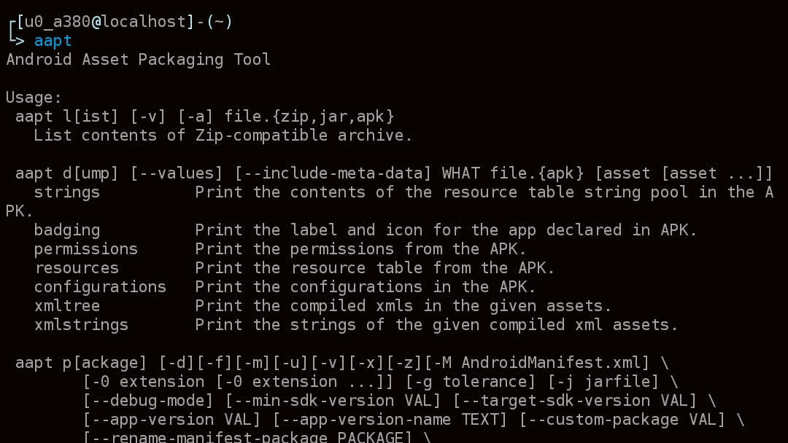The width and height of the screenshot is (788, 443).
Task: Click the xmlstrings subcommand name
Action: click(x=82, y=325)
